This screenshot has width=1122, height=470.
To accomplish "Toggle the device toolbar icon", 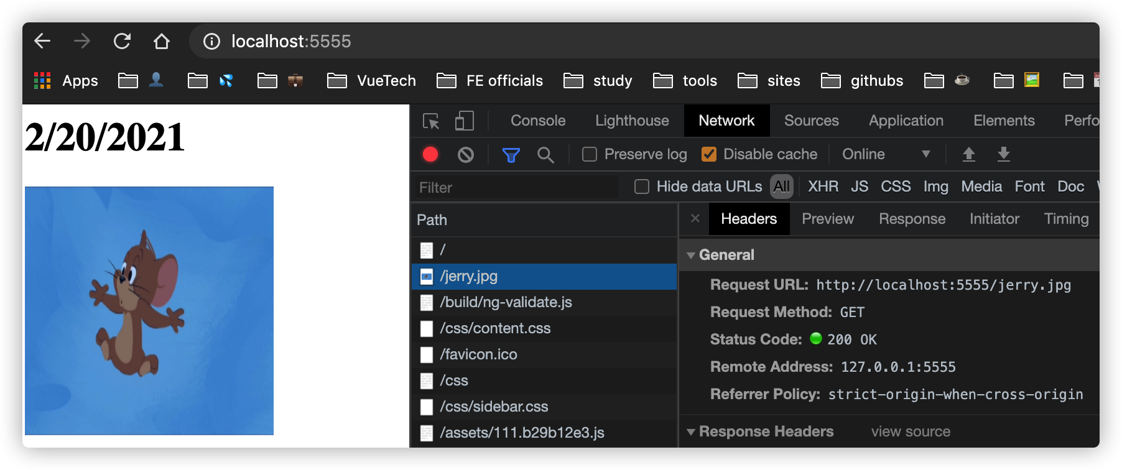I will 464,121.
